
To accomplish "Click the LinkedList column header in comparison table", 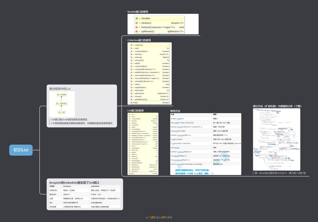I will pos(95,186).
